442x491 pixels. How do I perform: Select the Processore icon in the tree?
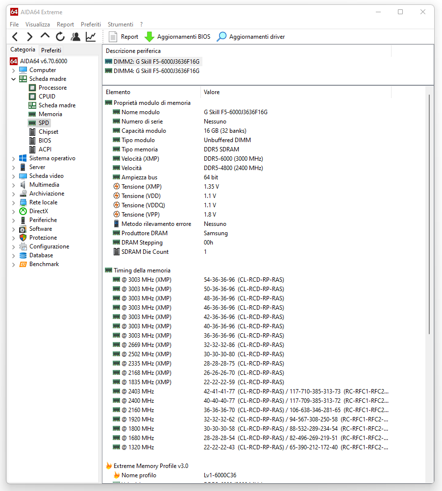tap(32, 88)
